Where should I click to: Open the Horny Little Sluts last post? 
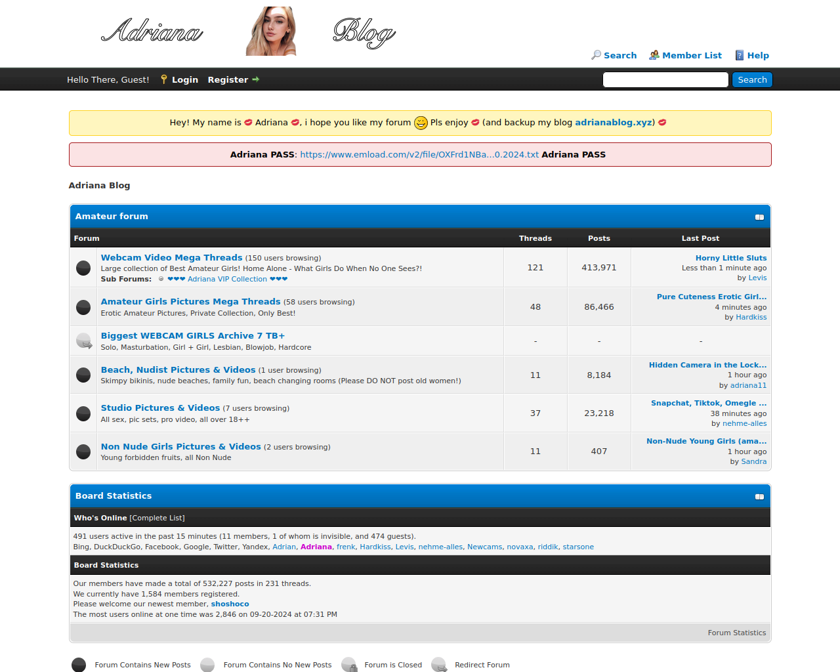(731, 258)
